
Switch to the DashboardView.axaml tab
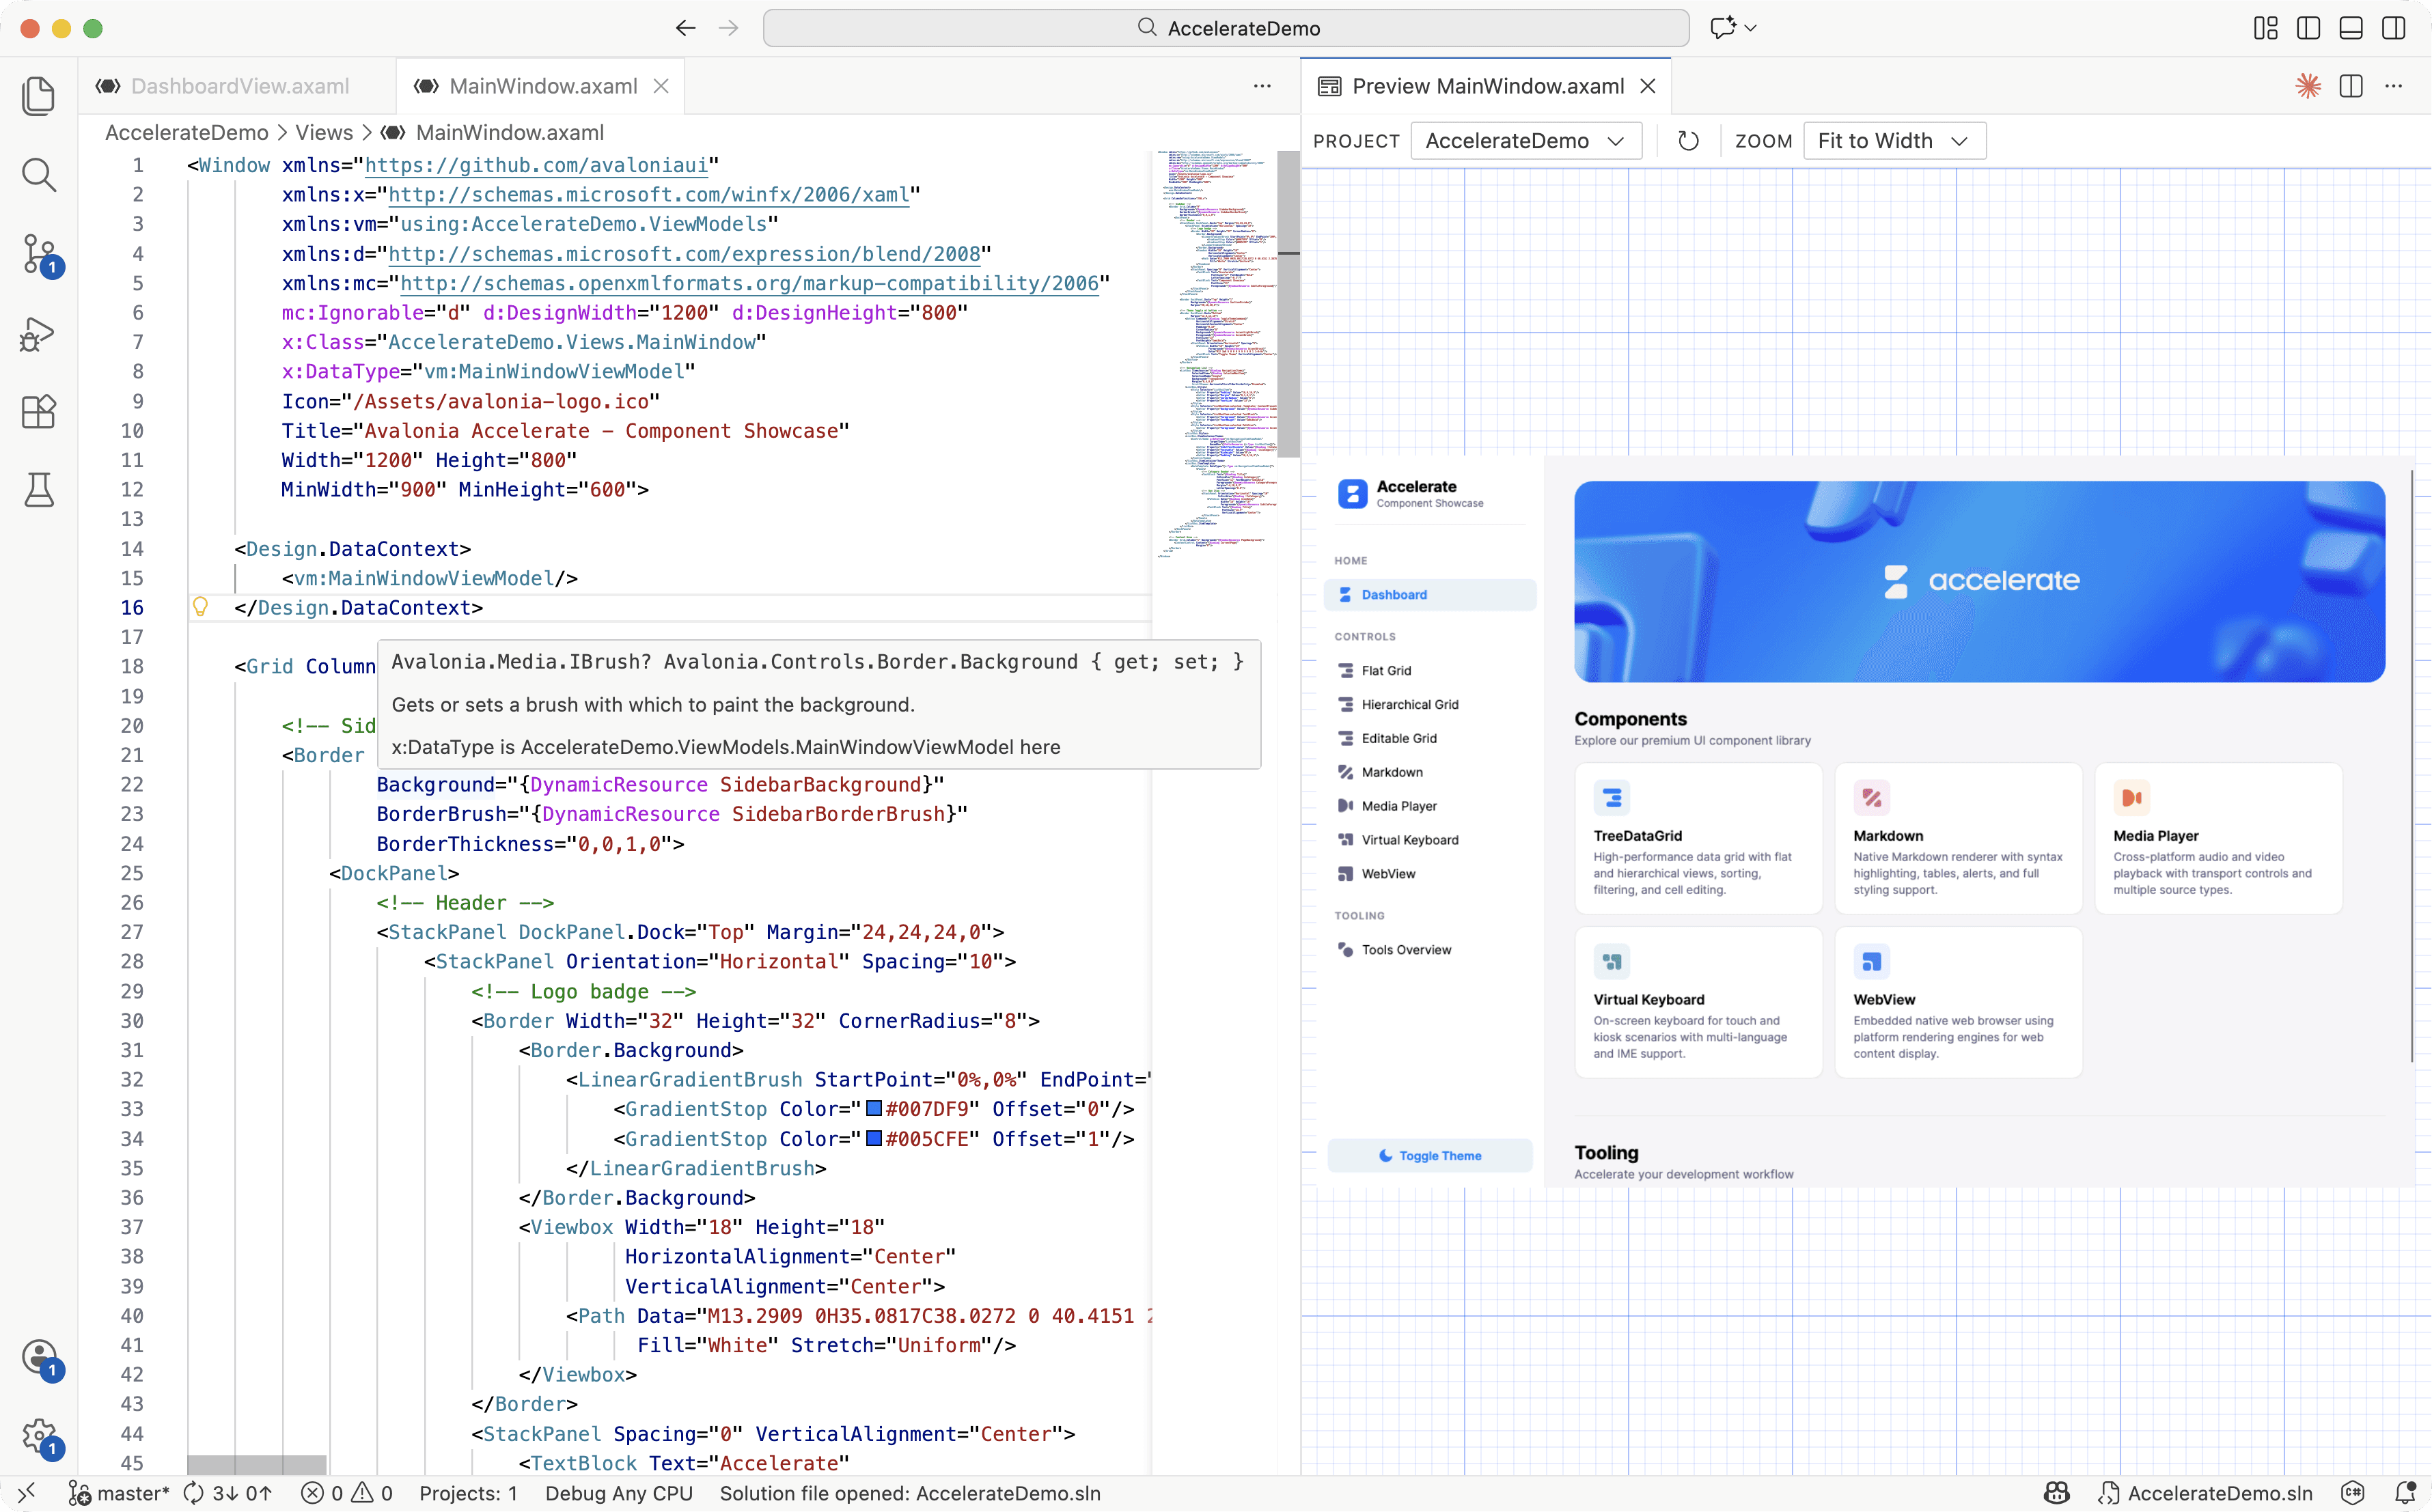click(239, 86)
